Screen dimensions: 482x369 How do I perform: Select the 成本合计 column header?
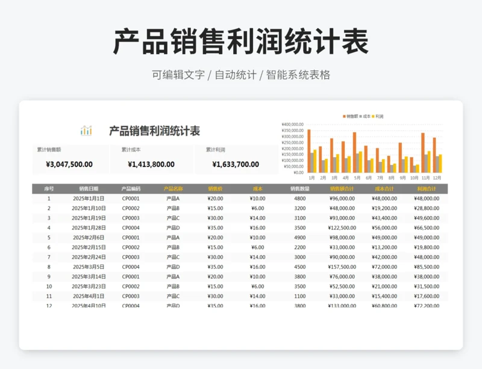click(384, 188)
